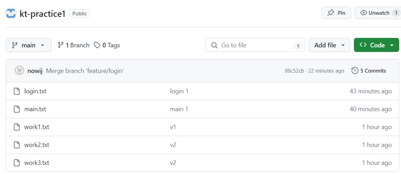Click the branch icon next to 1 Branch

click(x=61, y=45)
